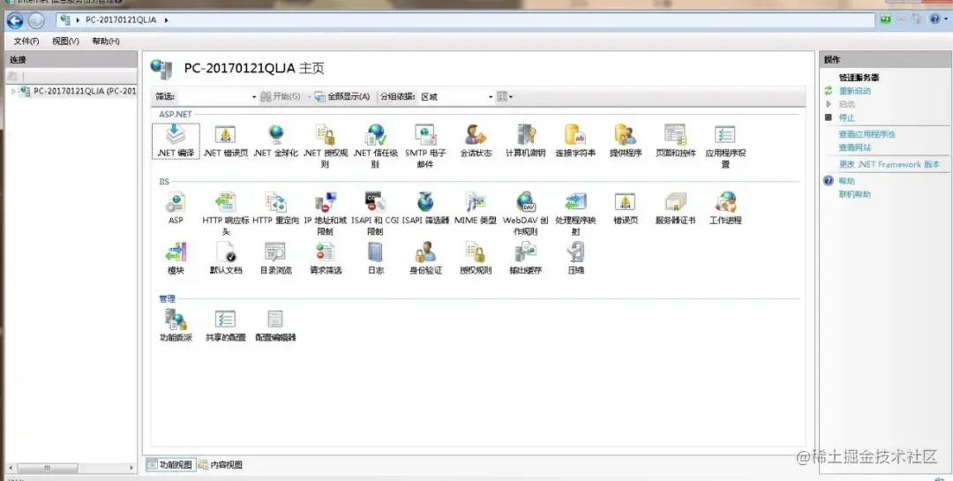This screenshot has width=953, height=481.
Task: Expand the PC-20170121QLJA tree node
Action: 13,91
